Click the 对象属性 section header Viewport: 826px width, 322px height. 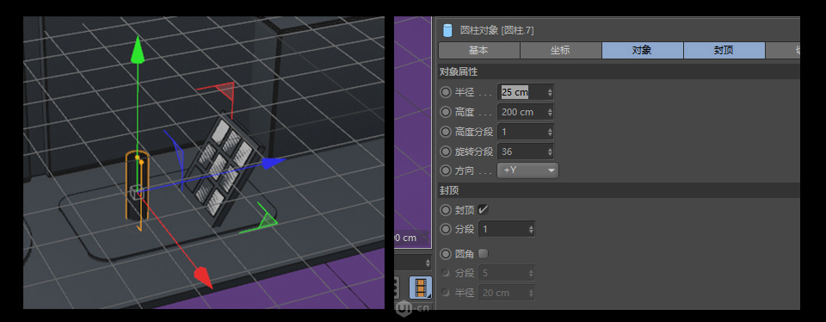tap(619, 71)
